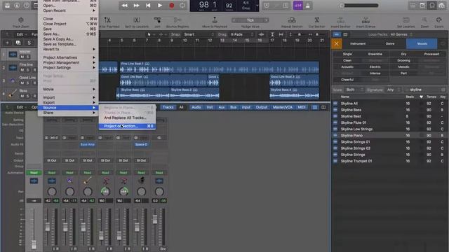Open the Loop Packs All Genres dropdown
The height and width of the screenshot is (252, 449).
point(401,34)
